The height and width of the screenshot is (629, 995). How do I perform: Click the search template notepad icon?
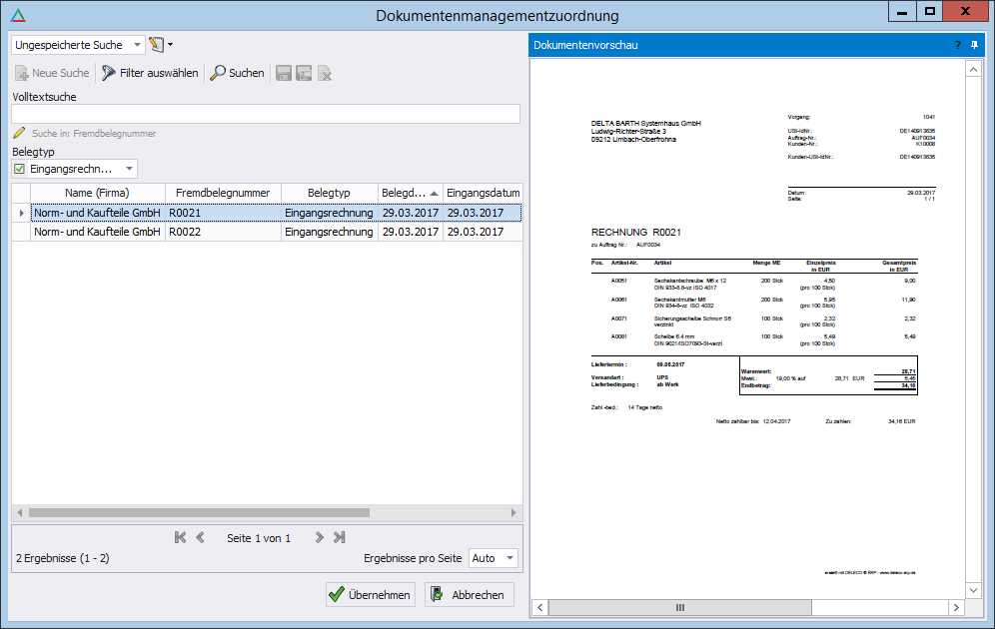pyautogui.click(x=156, y=45)
